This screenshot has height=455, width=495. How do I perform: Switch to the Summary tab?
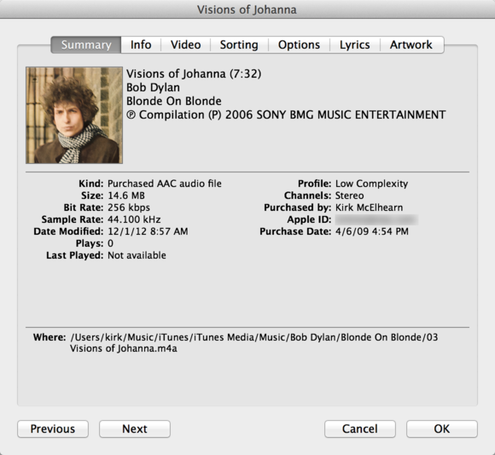(86, 45)
